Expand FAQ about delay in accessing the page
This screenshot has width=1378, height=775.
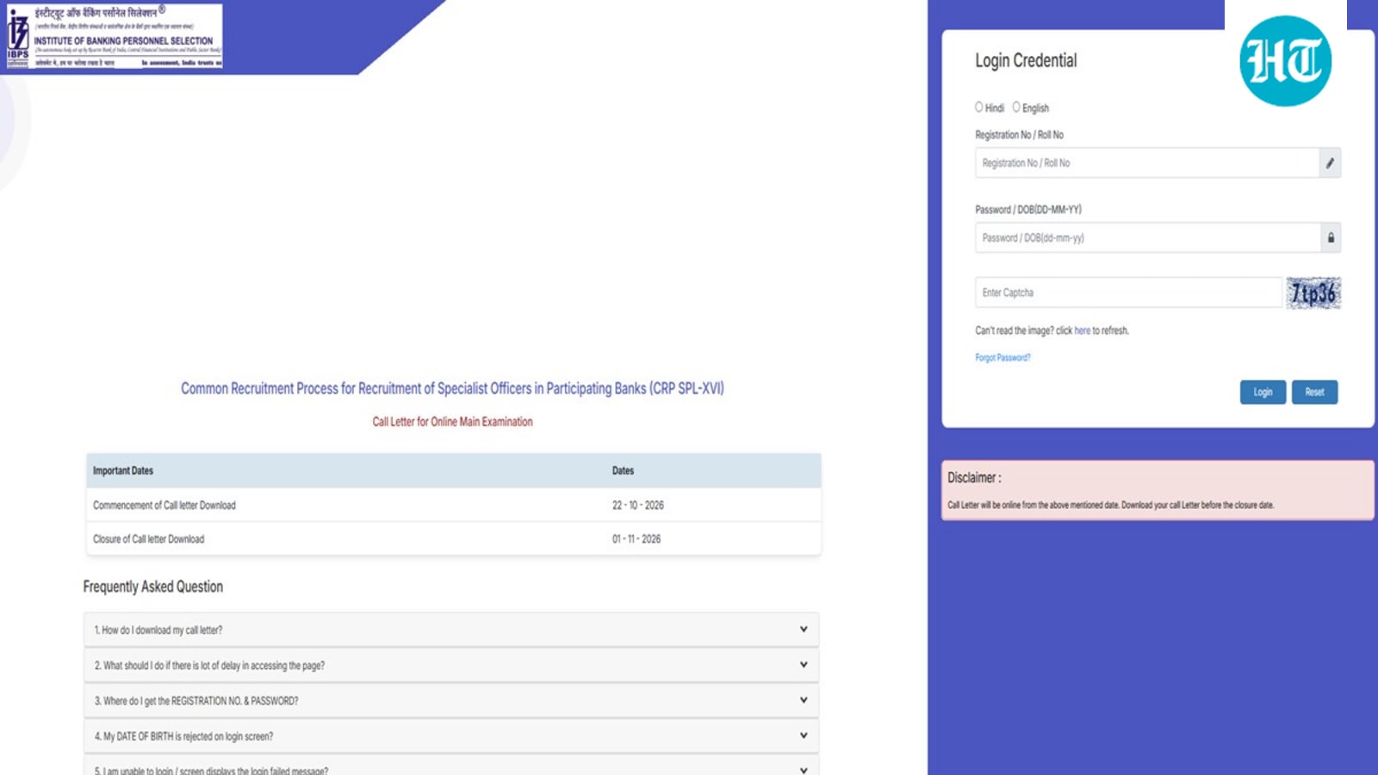tap(451, 665)
